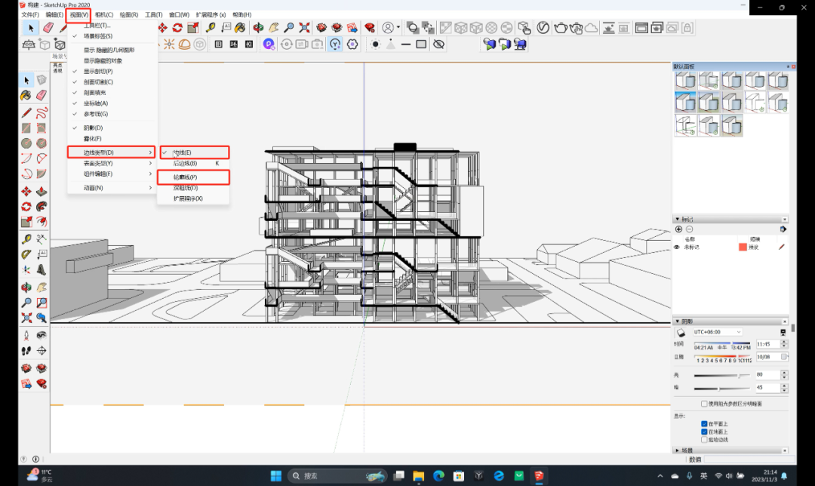Select the Look Around eye tool
The image size is (815, 486).
[x=42, y=335]
